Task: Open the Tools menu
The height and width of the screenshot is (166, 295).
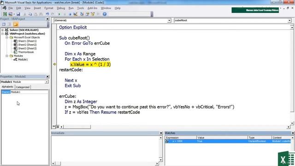Action: (x=81, y=8)
